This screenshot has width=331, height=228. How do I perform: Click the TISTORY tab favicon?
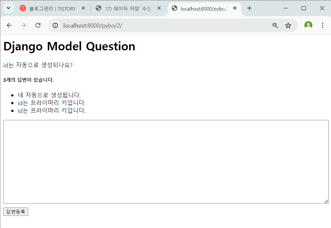point(23,8)
